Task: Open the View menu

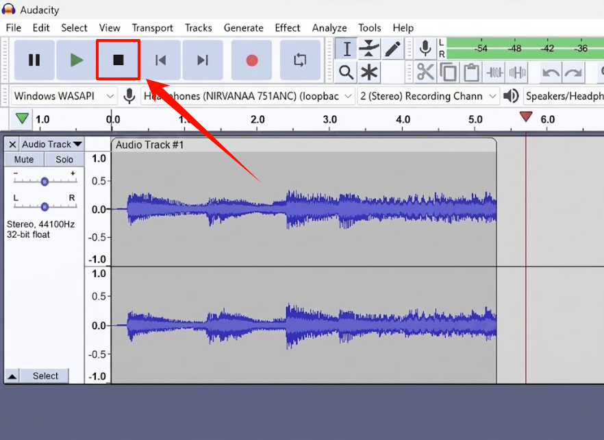Action: pyautogui.click(x=110, y=28)
